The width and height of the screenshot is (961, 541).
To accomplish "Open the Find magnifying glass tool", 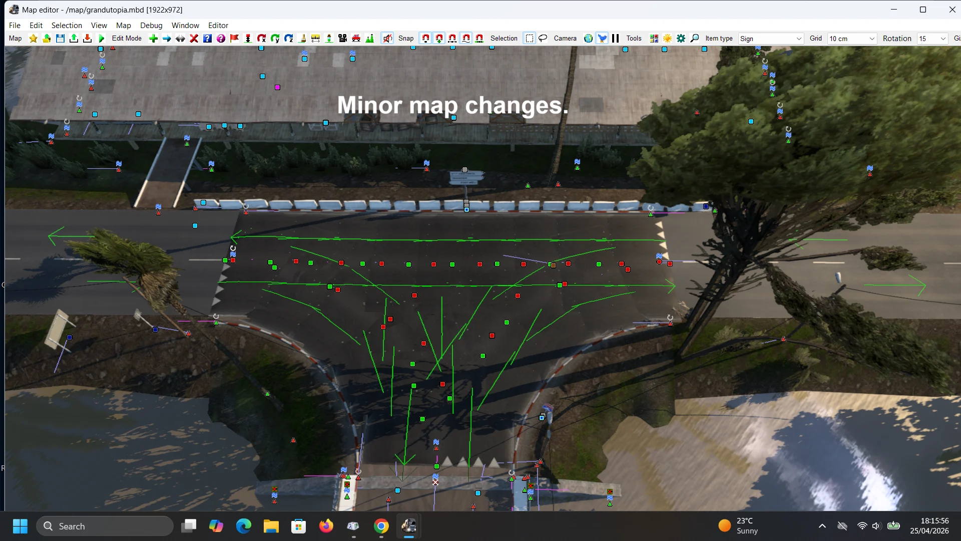I will 695,39.
